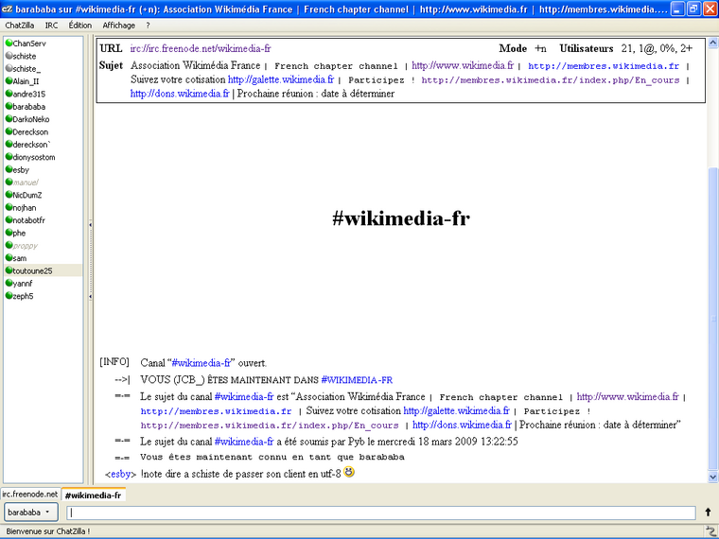
Task: Click the status dot next to sam
Action: [9, 257]
